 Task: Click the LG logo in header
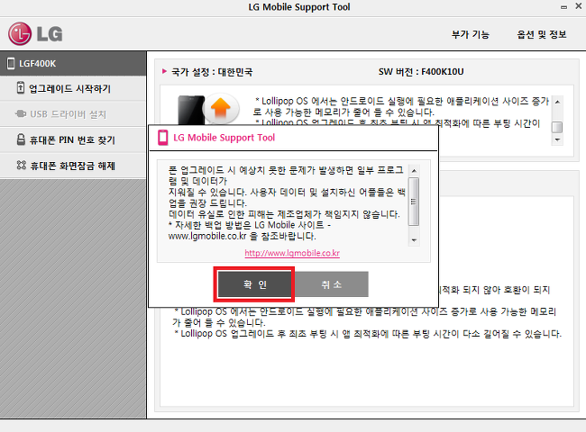[x=35, y=34]
